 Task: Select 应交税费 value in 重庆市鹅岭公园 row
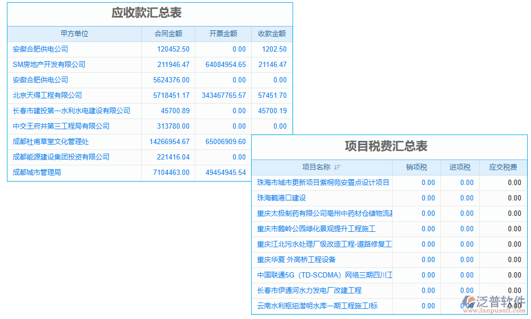coord(515,229)
